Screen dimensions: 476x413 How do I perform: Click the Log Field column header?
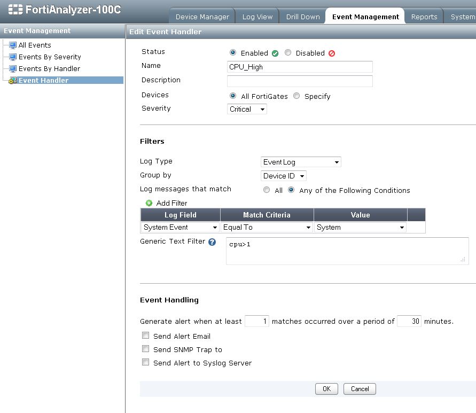[x=181, y=215]
